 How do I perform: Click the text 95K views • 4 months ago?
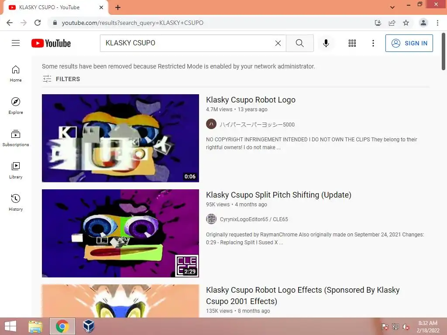236,205
